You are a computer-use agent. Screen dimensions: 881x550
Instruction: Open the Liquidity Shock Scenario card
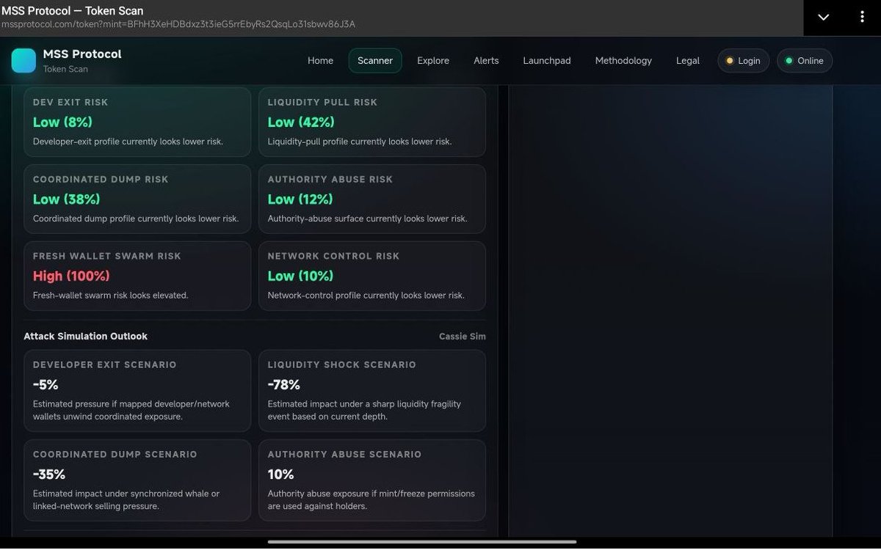[x=372, y=391]
